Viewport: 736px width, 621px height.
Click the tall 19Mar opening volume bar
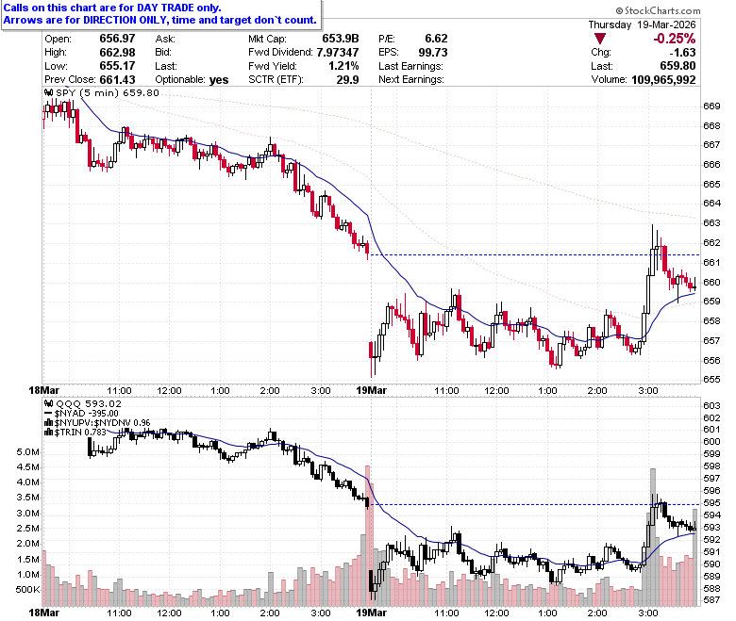tap(368, 535)
